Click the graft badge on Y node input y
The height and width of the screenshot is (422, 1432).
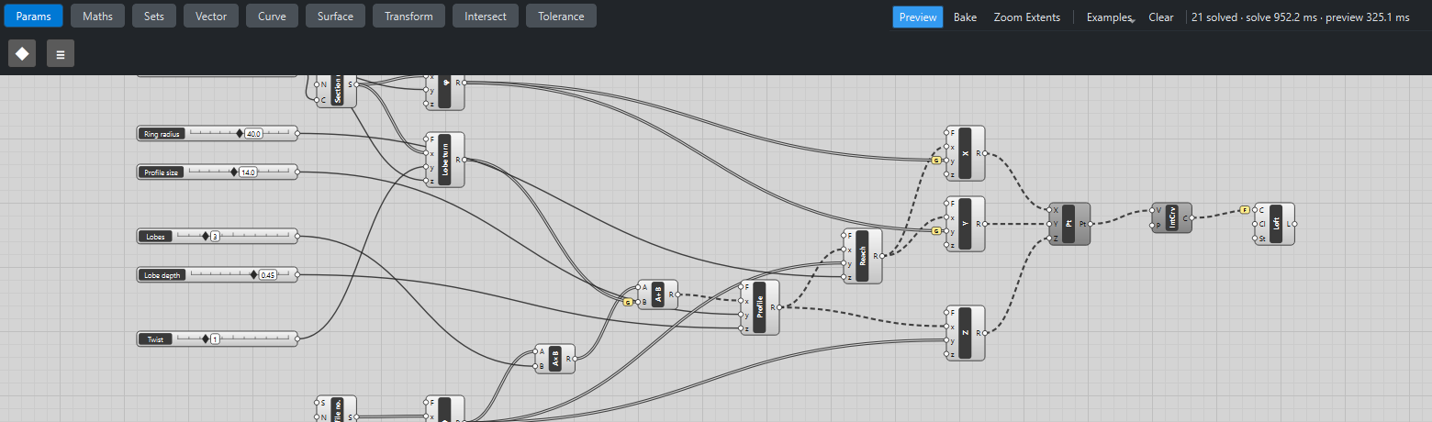click(x=936, y=231)
